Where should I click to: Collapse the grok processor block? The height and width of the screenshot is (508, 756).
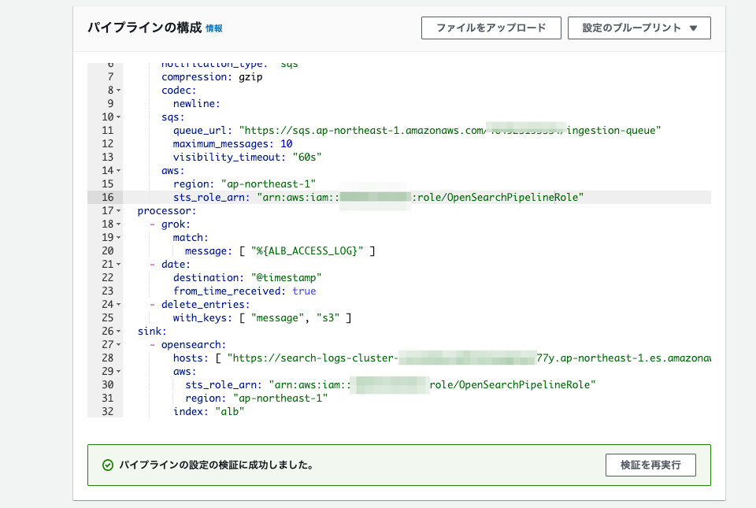(x=120, y=224)
